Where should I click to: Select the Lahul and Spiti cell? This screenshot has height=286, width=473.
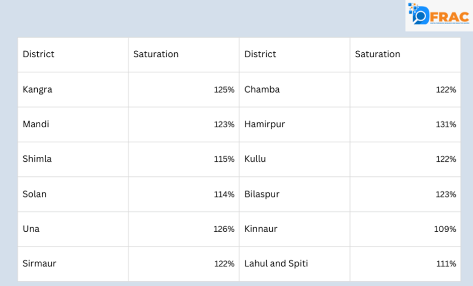tap(276, 263)
